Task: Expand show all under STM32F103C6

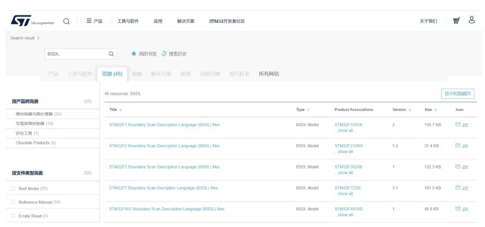Action: [x=344, y=130]
